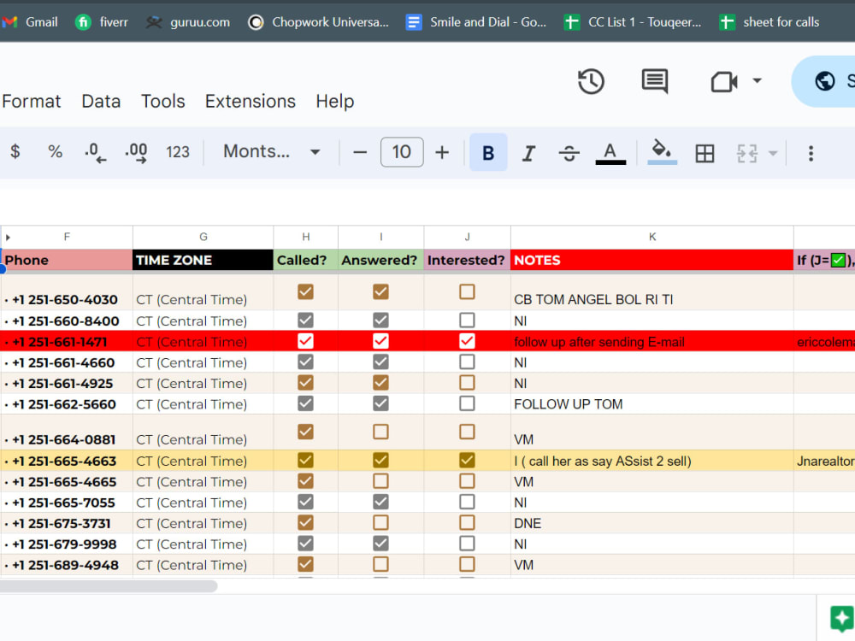855x641 pixels.
Task: Open version history clock icon
Action: 591,82
